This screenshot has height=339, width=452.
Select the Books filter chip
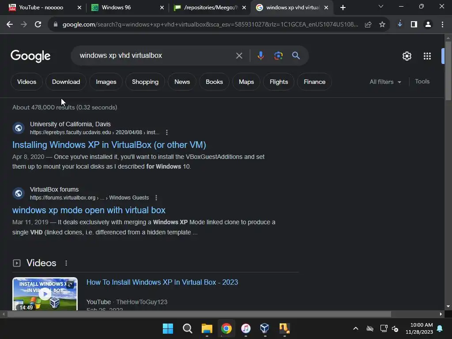(214, 82)
